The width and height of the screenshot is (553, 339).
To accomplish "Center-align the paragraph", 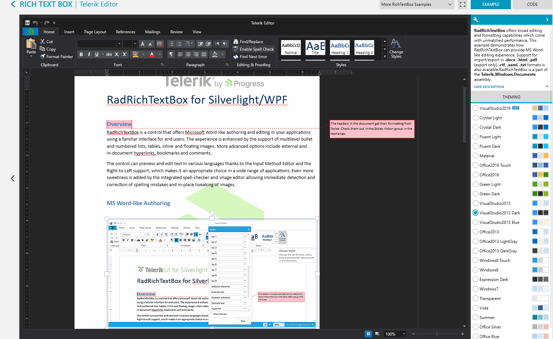I will 188,54.
